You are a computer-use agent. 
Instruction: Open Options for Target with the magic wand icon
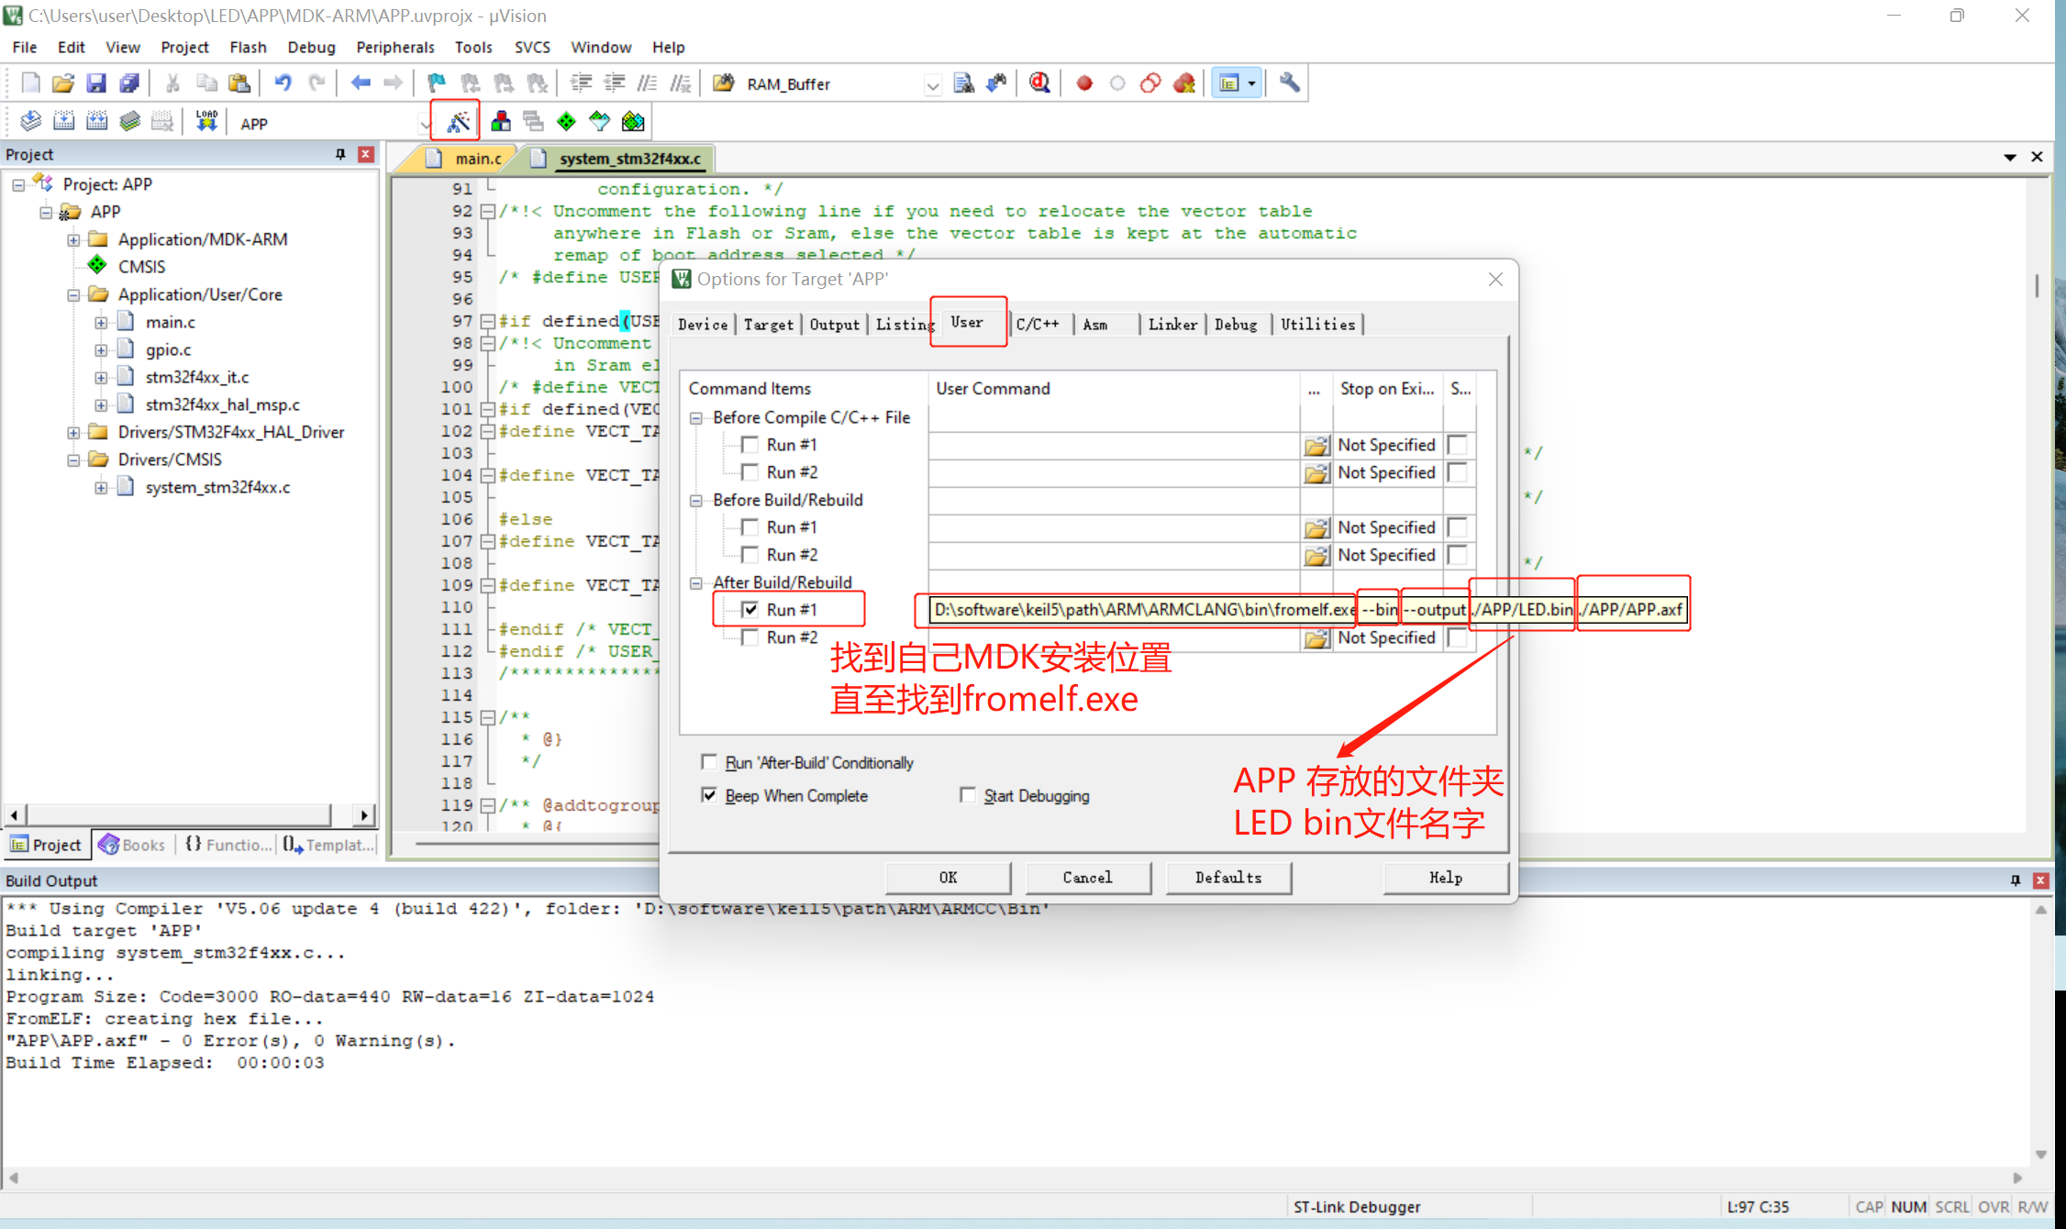456,120
